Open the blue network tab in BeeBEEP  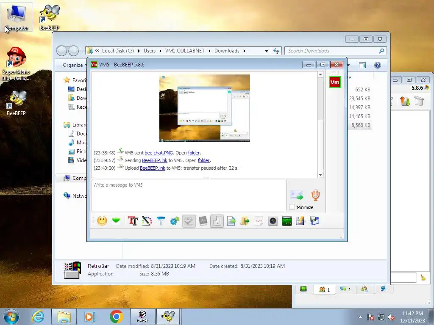383,289
